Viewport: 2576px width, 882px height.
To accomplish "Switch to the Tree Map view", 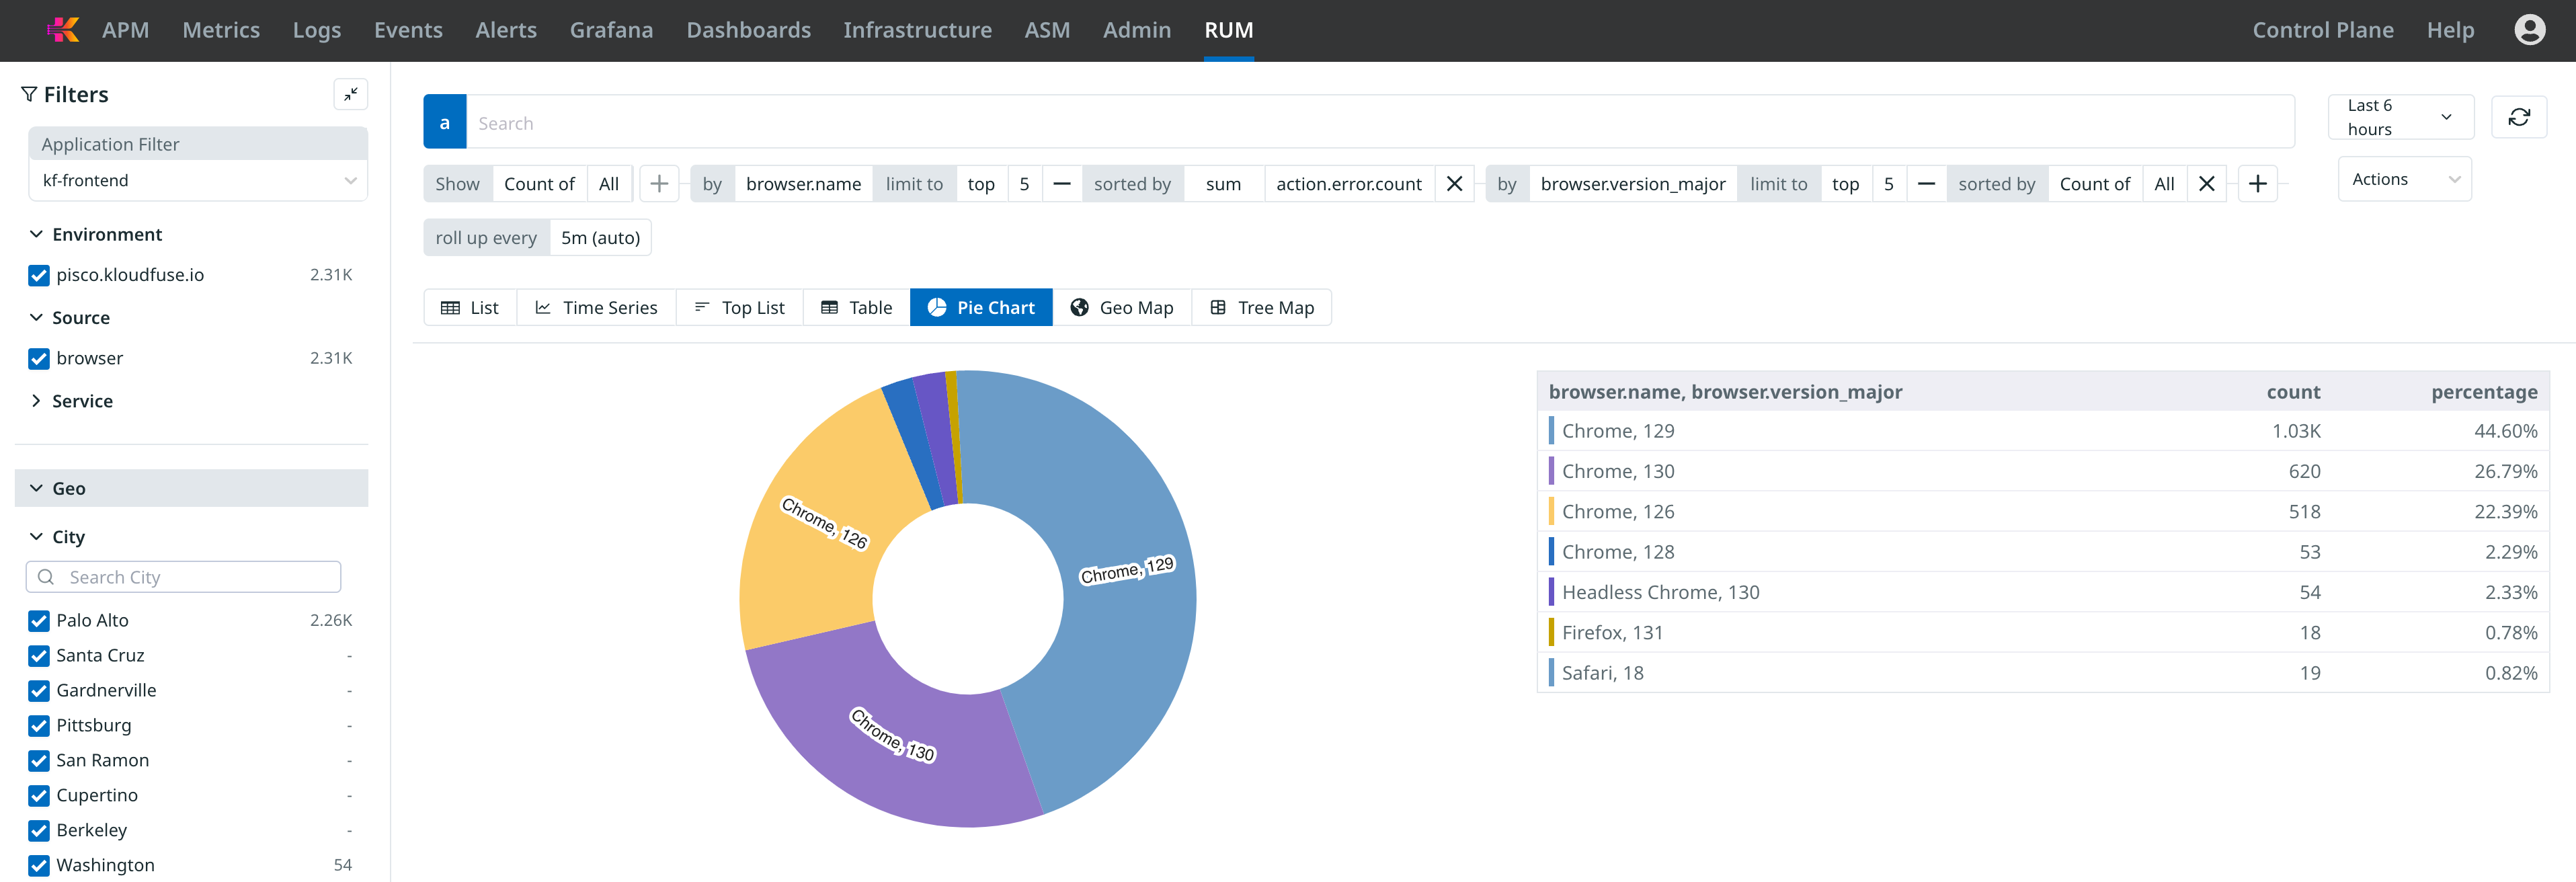I will coord(1261,308).
